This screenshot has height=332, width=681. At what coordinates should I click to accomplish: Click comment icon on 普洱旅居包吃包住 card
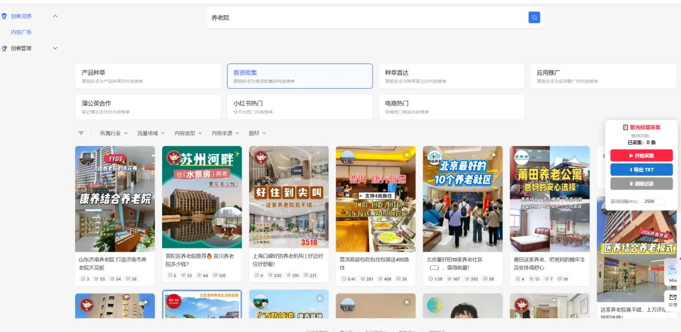[399, 279]
